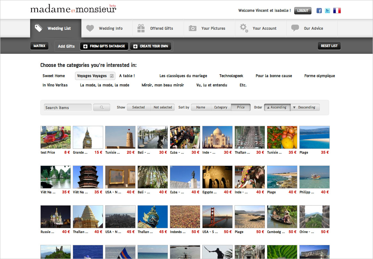
Task: Enable the Forme olympique category
Action: pos(319,76)
